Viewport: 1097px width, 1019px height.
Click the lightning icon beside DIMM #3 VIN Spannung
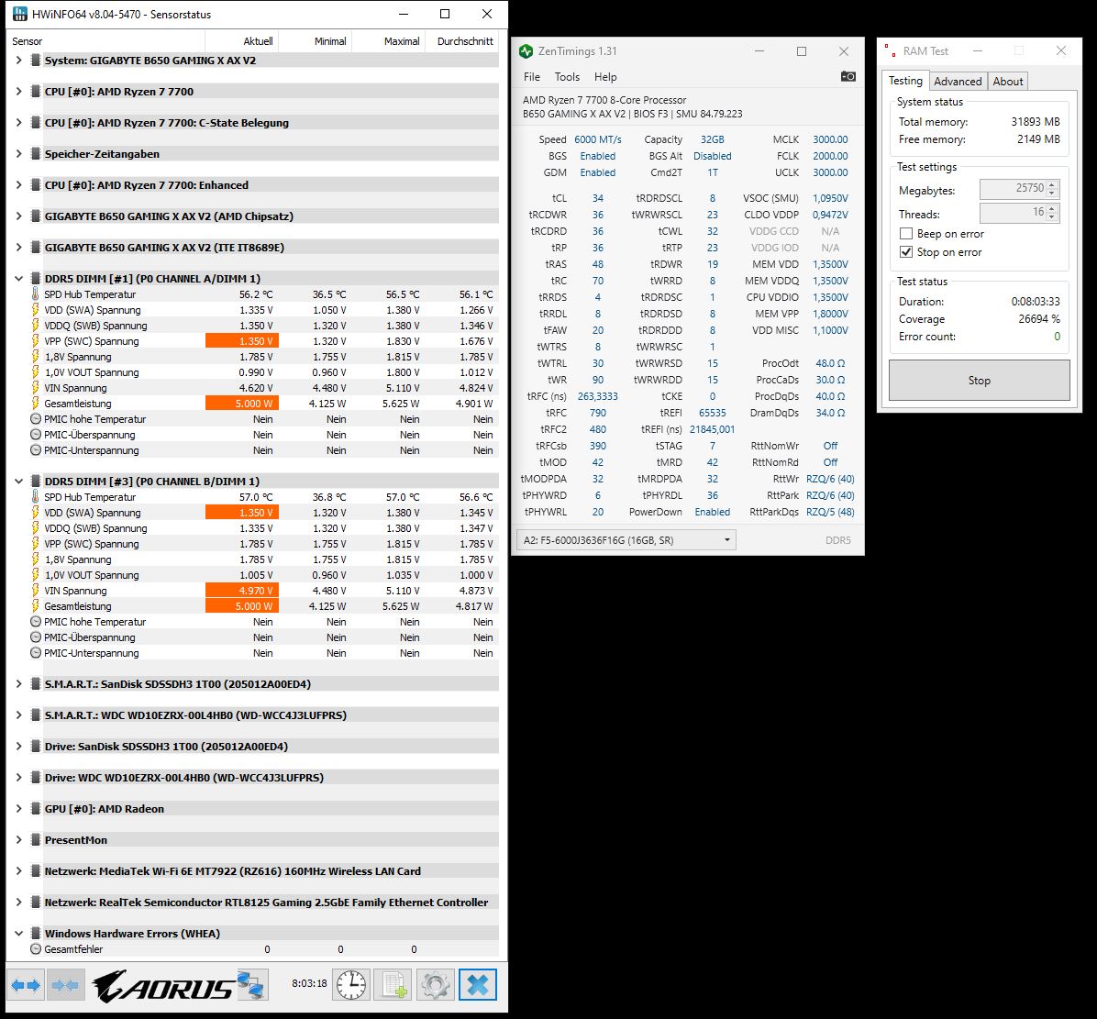36,591
